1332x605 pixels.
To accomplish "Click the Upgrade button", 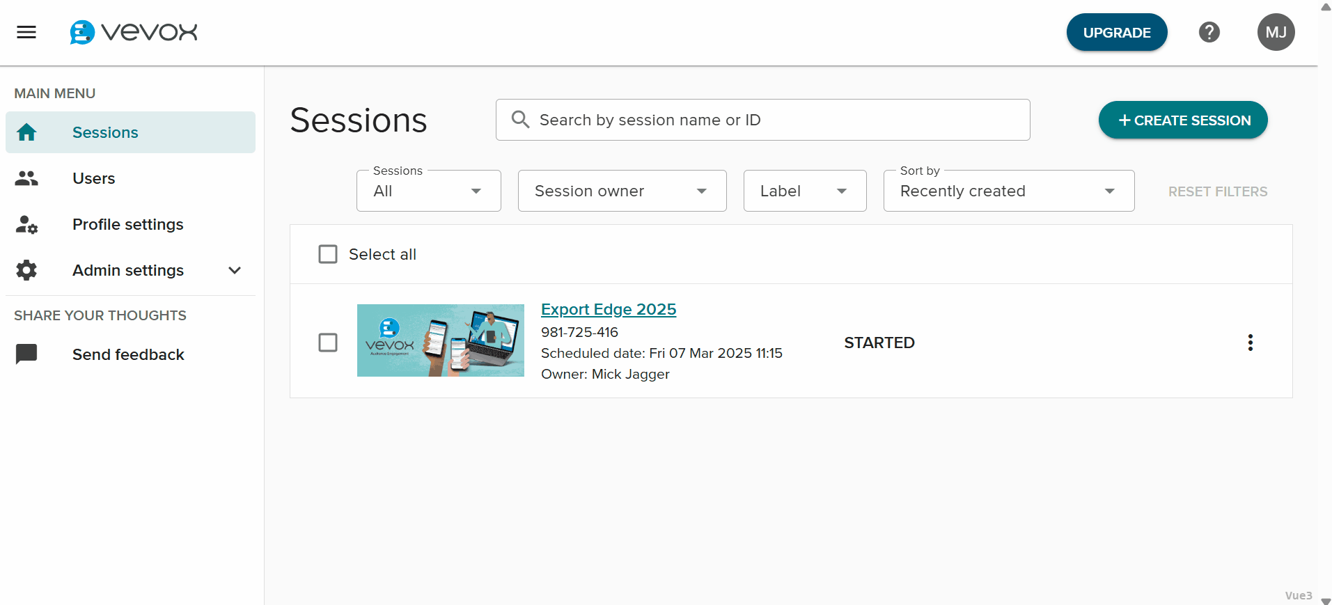I will click(1116, 32).
